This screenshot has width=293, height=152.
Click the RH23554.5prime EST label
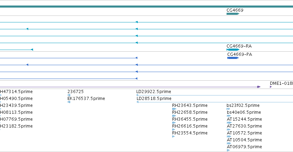coord(190,133)
